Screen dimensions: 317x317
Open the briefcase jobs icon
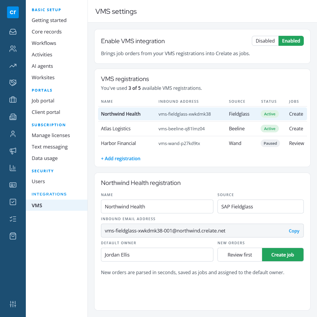pyautogui.click(x=13, y=100)
